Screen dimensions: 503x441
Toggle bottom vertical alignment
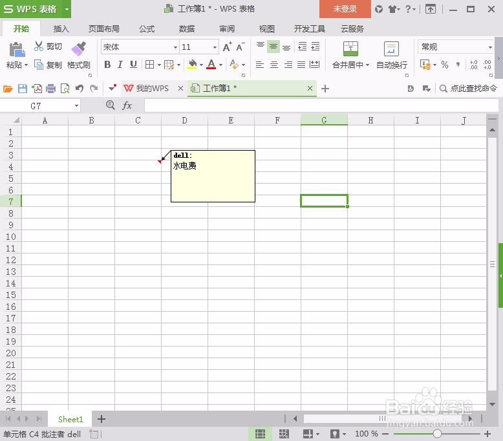tap(286, 47)
